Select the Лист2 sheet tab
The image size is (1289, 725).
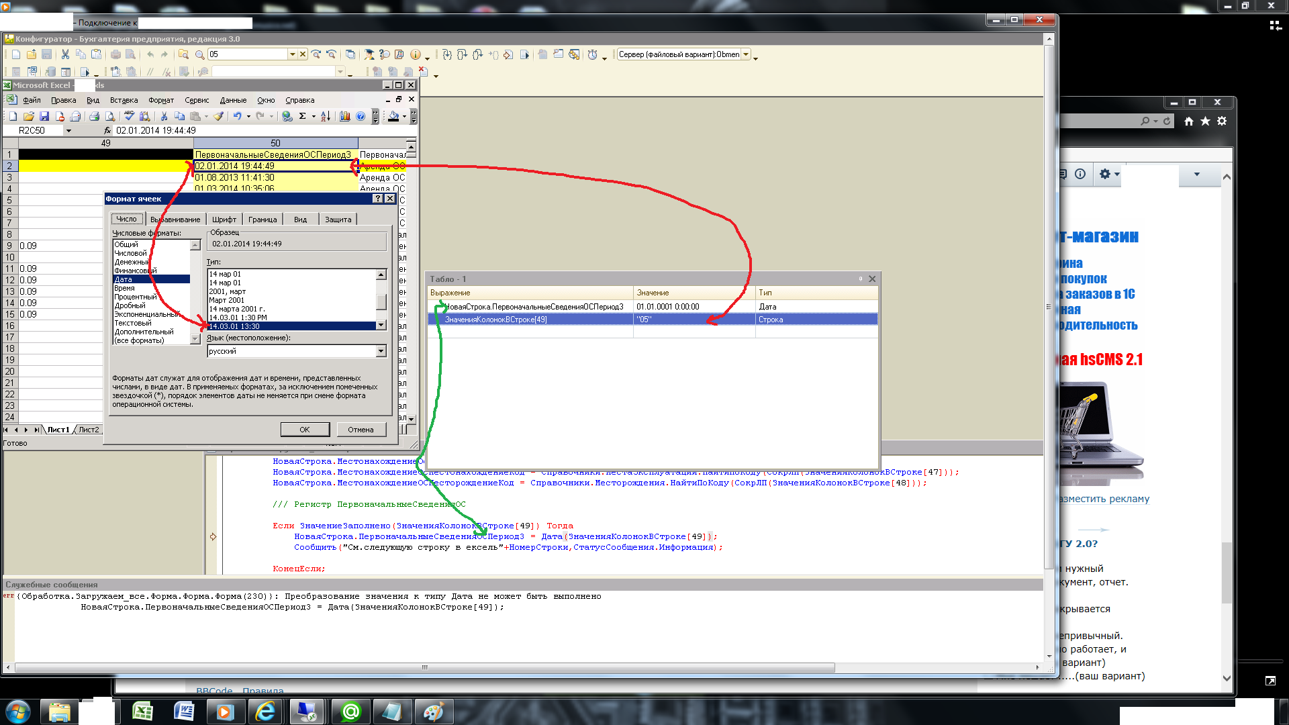point(89,430)
